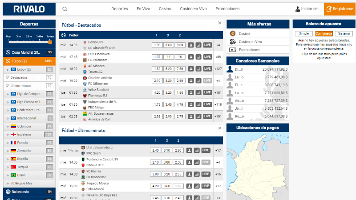Image resolution: width=356 pixels, height=200 pixels.
Task: Open Casino en Vivo top menu
Action: coord(194,9)
